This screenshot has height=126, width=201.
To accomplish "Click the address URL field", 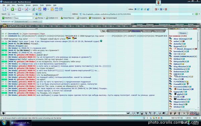I will (x=137, y=14).
